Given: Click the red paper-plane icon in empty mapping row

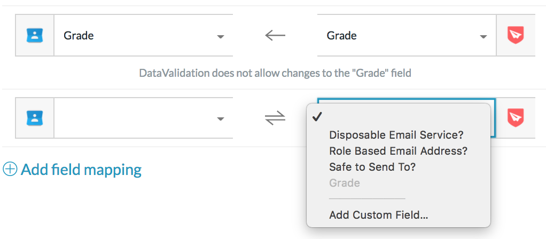Looking at the screenshot, I should point(515,117).
